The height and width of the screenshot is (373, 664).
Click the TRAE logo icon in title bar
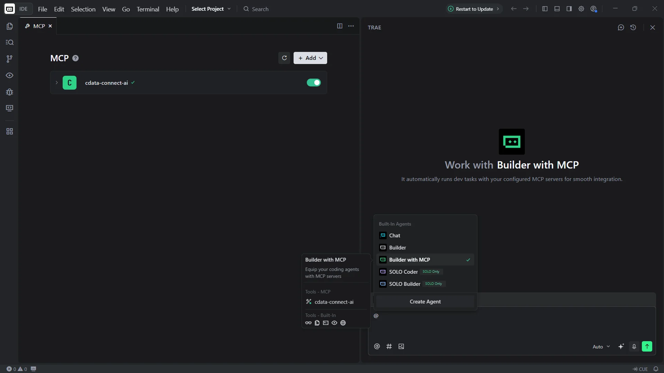[x=9, y=9]
